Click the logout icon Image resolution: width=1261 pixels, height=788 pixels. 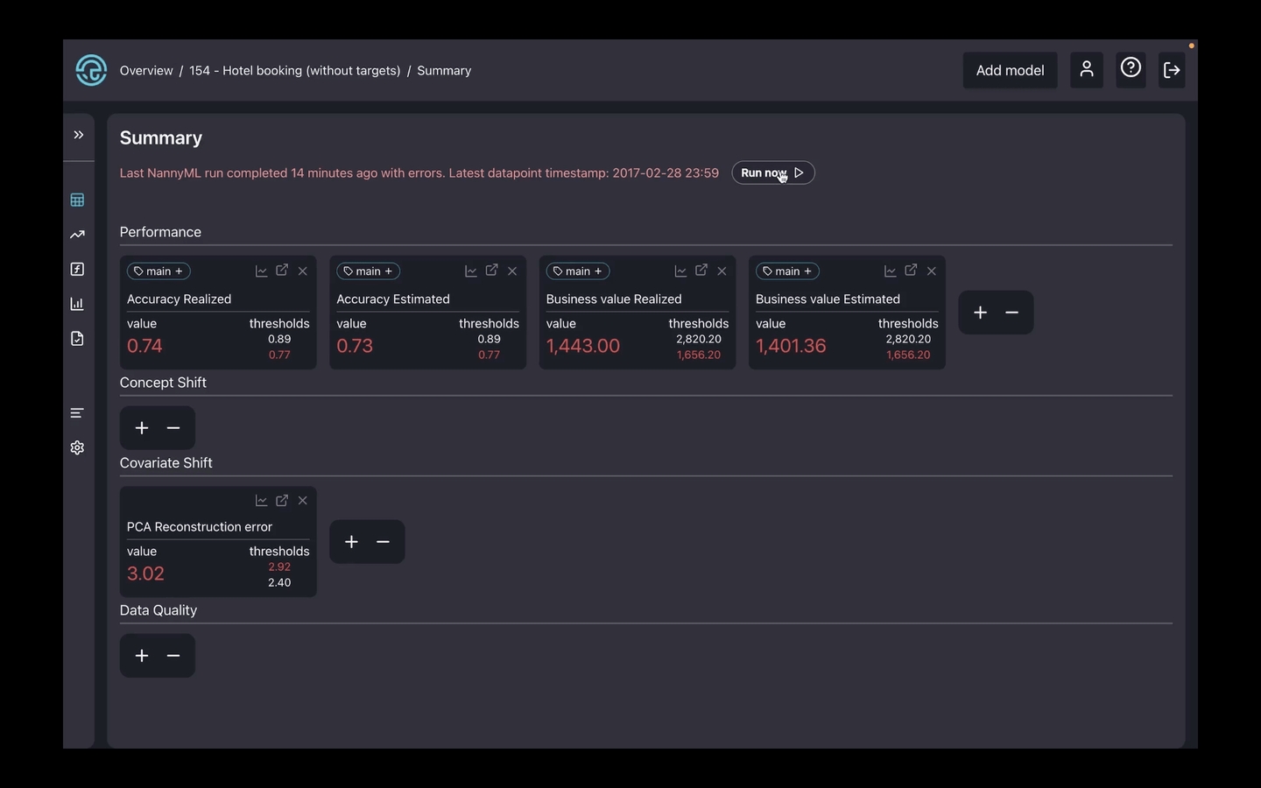1172,70
